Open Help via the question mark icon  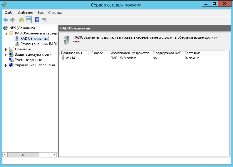37,20
